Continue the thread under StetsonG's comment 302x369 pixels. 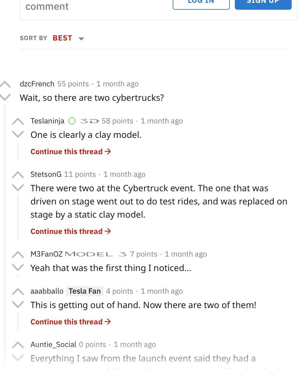point(71,231)
